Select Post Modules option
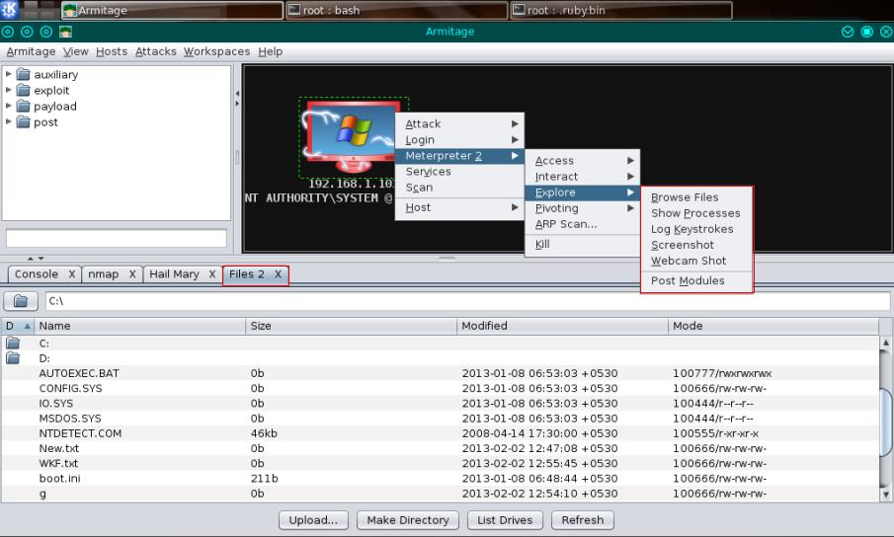Screen dimensions: 894x537 tap(696, 280)
